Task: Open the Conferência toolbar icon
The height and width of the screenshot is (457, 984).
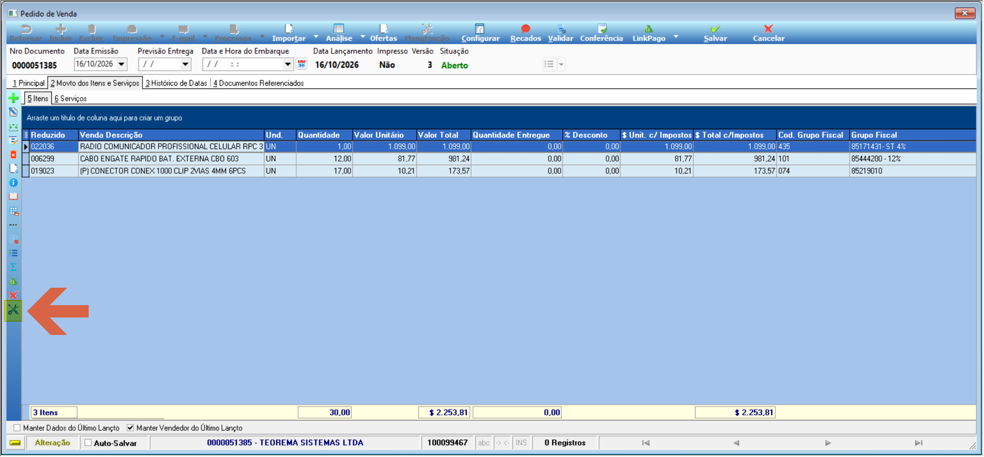Action: (x=602, y=33)
